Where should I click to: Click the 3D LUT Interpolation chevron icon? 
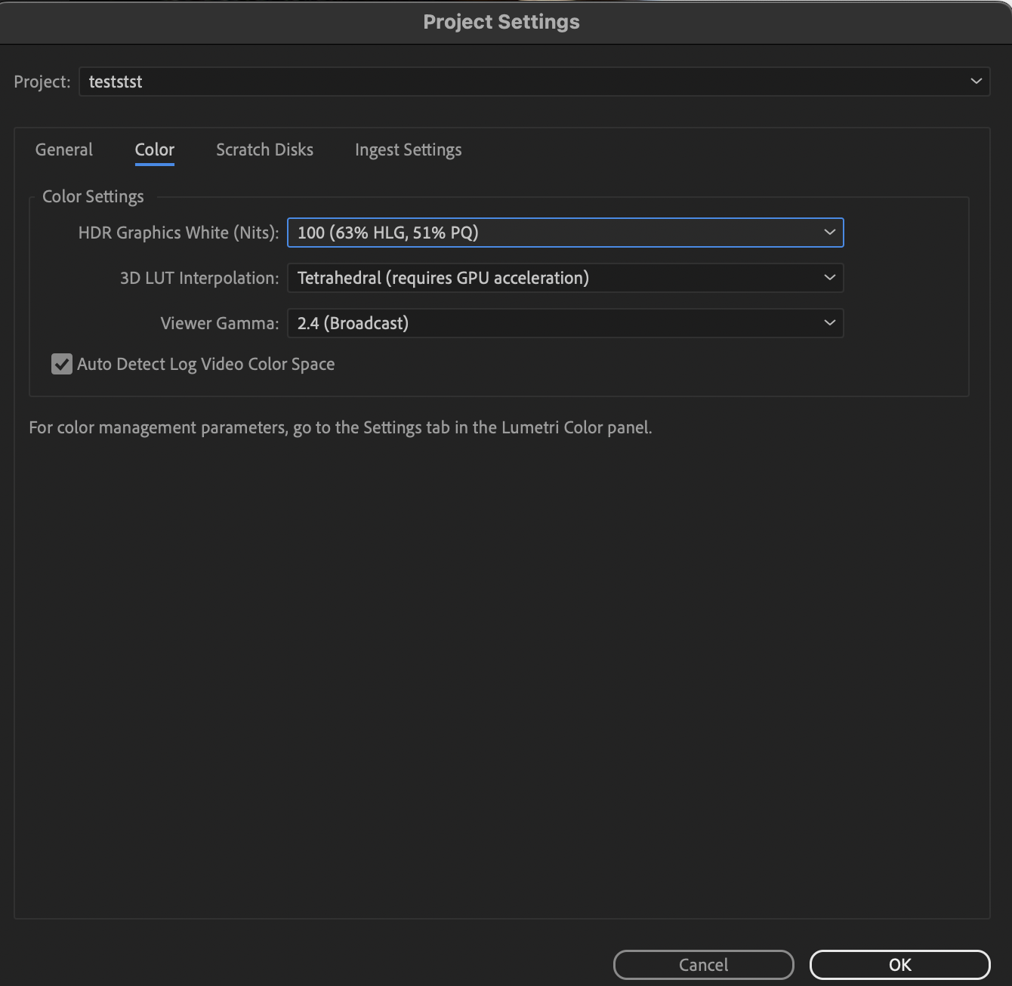pyautogui.click(x=829, y=278)
